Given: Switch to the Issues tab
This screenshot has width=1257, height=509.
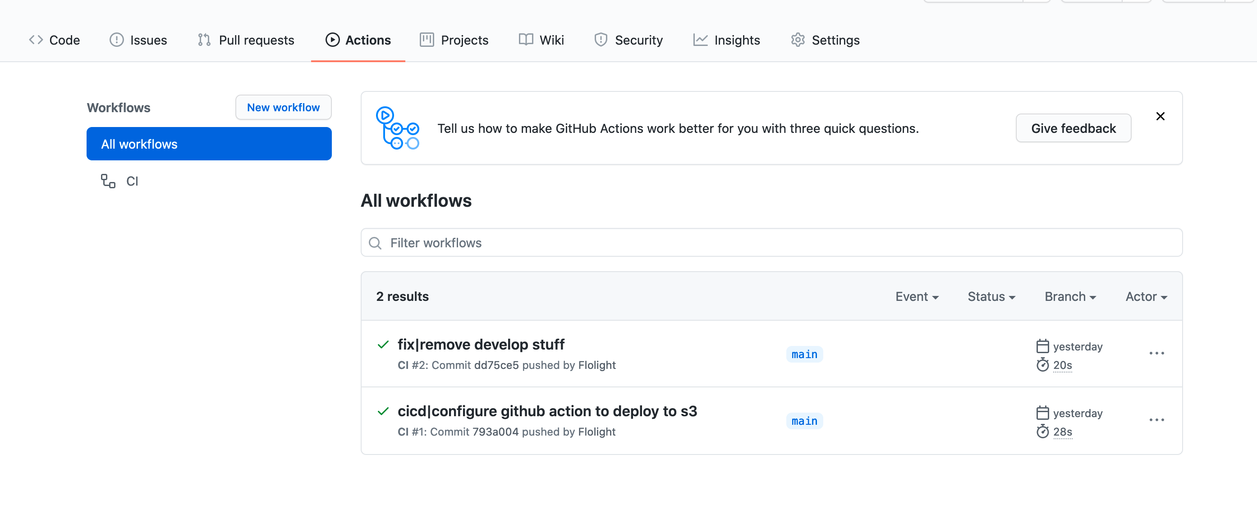Looking at the screenshot, I should pos(138,40).
